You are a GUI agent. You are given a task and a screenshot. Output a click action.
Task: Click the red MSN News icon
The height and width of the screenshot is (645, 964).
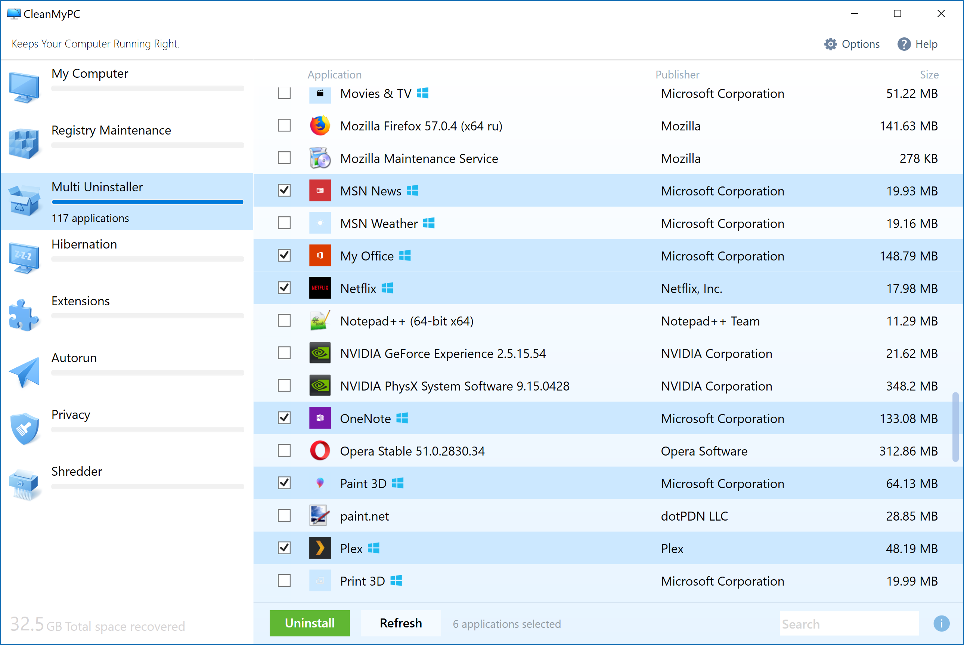pos(320,191)
